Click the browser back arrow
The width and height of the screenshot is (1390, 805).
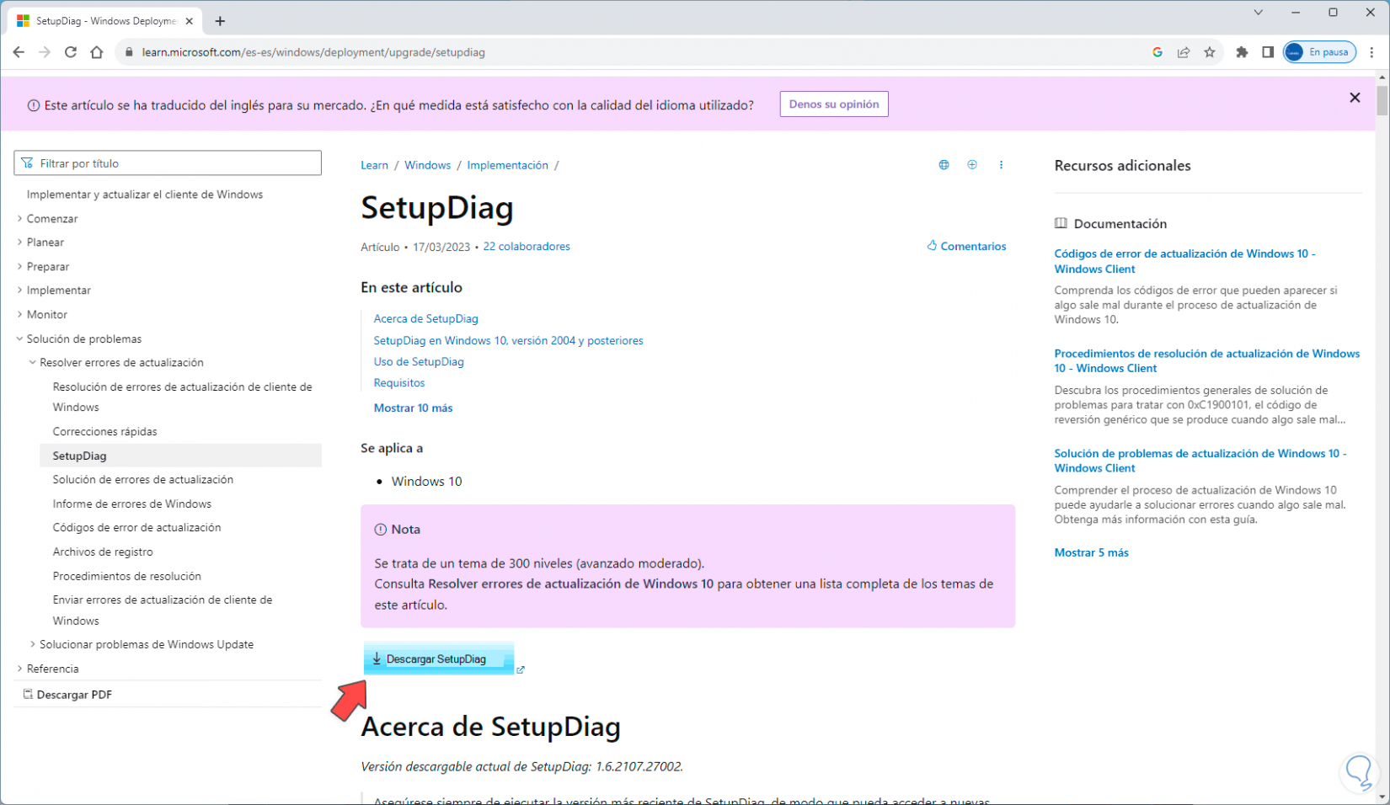[19, 52]
